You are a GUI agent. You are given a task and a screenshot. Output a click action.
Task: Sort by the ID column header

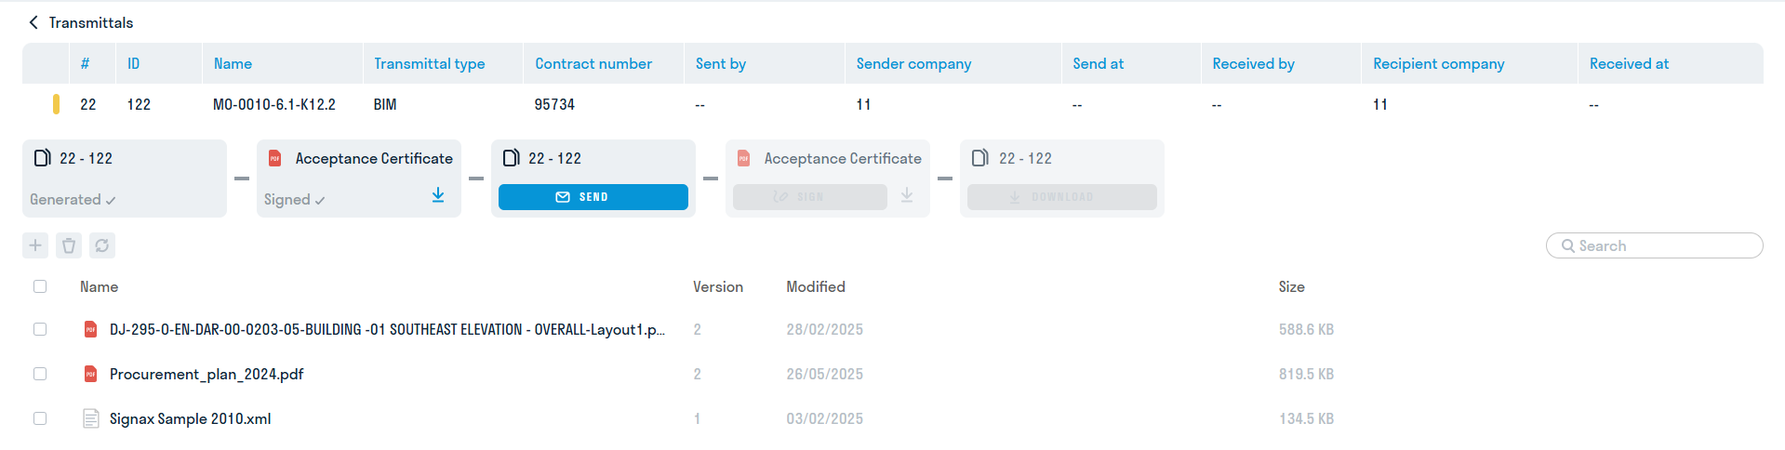(x=134, y=63)
